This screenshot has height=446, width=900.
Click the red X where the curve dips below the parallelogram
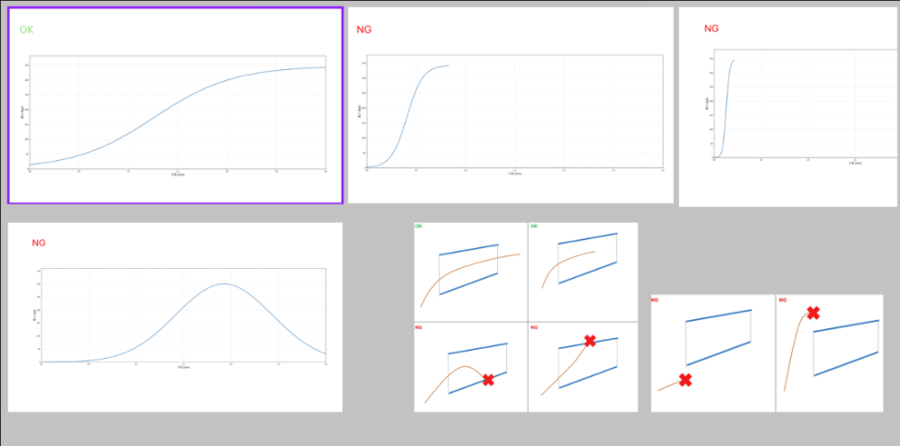tap(488, 379)
